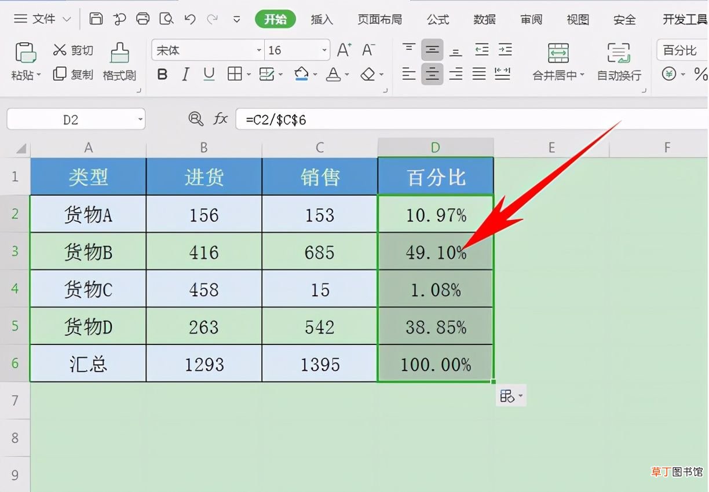Toggle Underline formatting
709x492 pixels.
click(x=209, y=74)
